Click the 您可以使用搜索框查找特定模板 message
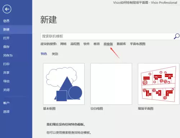180x138 pixels. 69,133
